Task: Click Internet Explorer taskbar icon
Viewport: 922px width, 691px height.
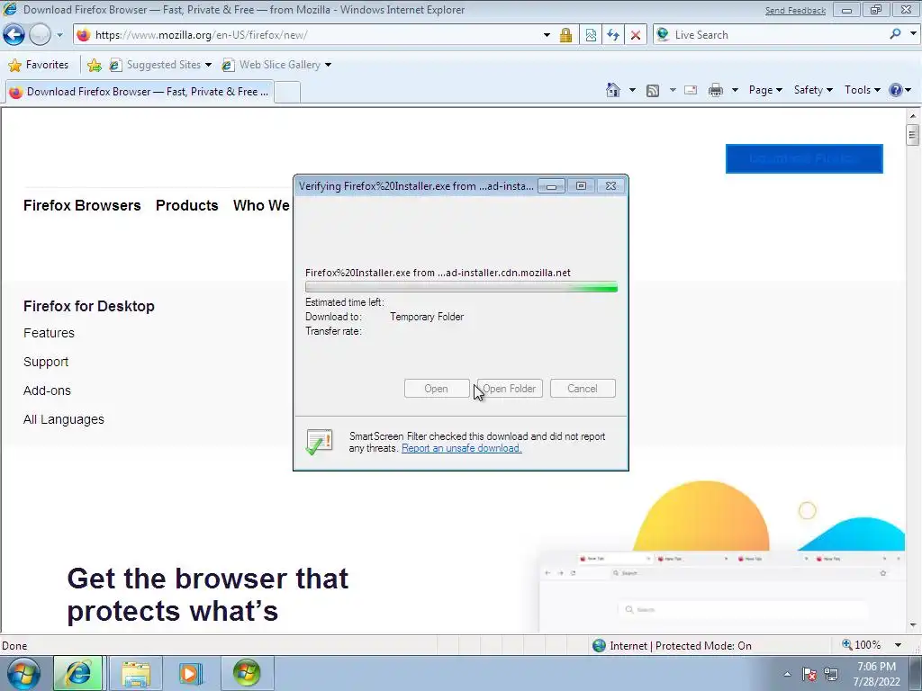Action: point(78,673)
